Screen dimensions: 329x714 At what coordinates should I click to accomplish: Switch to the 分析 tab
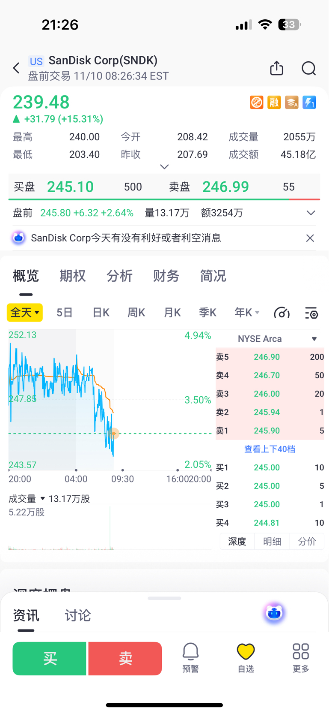pyautogui.click(x=119, y=276)
